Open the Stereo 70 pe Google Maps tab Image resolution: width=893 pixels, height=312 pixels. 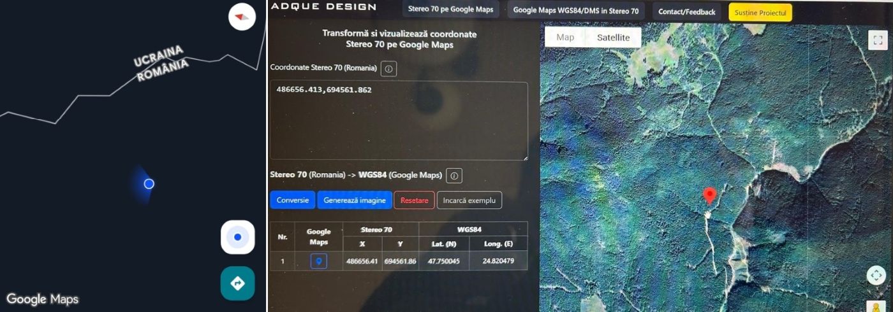(x=450, y=11)
